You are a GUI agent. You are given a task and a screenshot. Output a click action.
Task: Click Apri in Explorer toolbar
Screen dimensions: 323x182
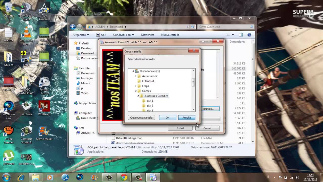click(x=101, y=35)
